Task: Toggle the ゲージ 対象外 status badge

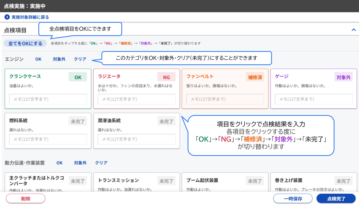Action: pyautogui.click(x=343, y=77)
